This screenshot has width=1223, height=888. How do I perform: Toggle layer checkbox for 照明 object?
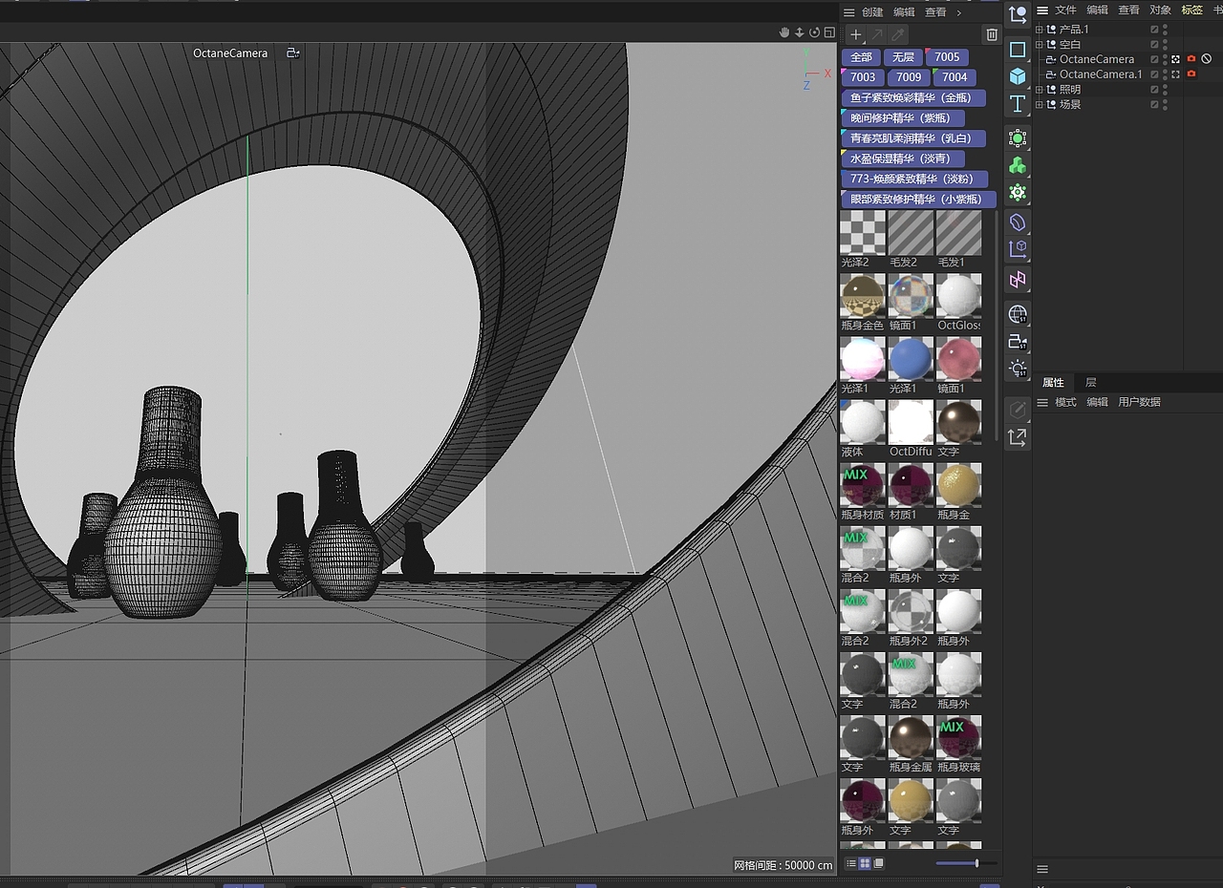click(1154, 89)
